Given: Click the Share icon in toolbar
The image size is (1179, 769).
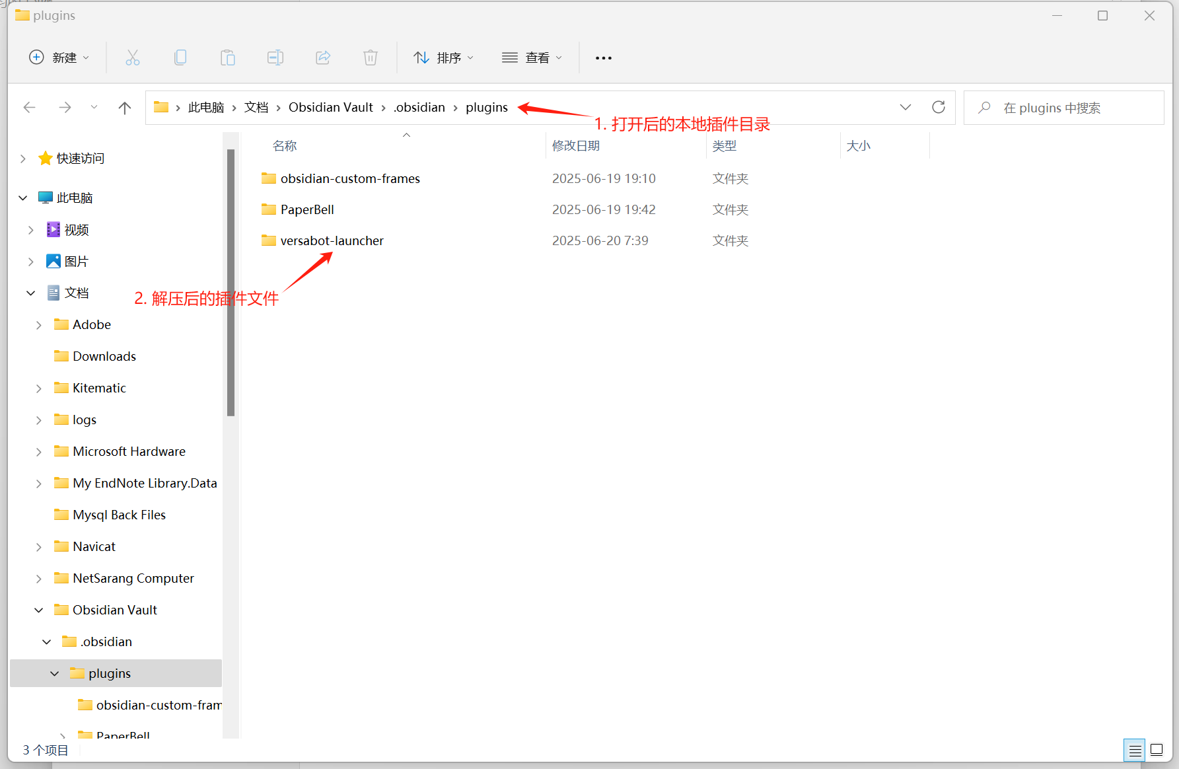Looking at the screenshot, I should coord(323,58).
